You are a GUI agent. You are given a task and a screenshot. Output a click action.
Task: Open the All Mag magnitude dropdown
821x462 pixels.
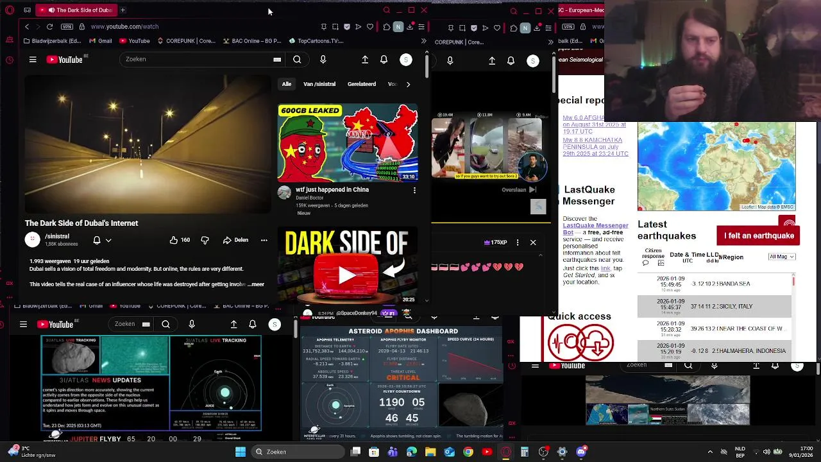782,257
